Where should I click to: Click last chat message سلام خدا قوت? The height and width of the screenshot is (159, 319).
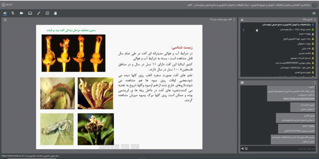293,139
